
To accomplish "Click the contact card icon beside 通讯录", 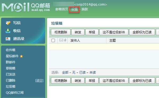I will tap(8, 39).
